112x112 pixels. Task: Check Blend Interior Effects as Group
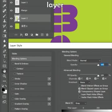click(79, 86)
